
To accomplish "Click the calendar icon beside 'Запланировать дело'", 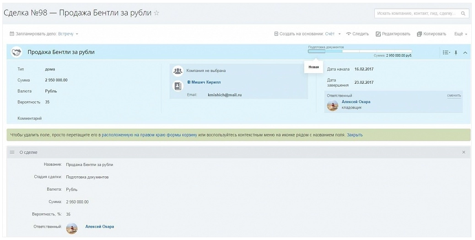I will tap(12, 34).
